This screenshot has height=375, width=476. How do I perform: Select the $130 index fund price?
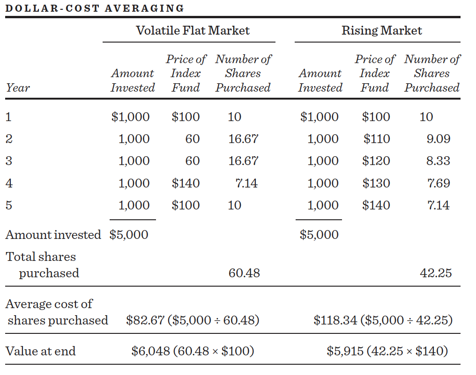(376, 183)
